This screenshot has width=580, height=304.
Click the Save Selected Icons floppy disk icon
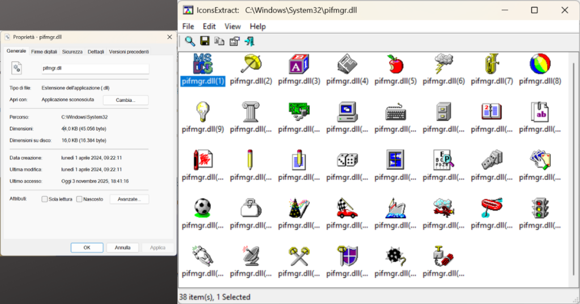tap(205, 41)
